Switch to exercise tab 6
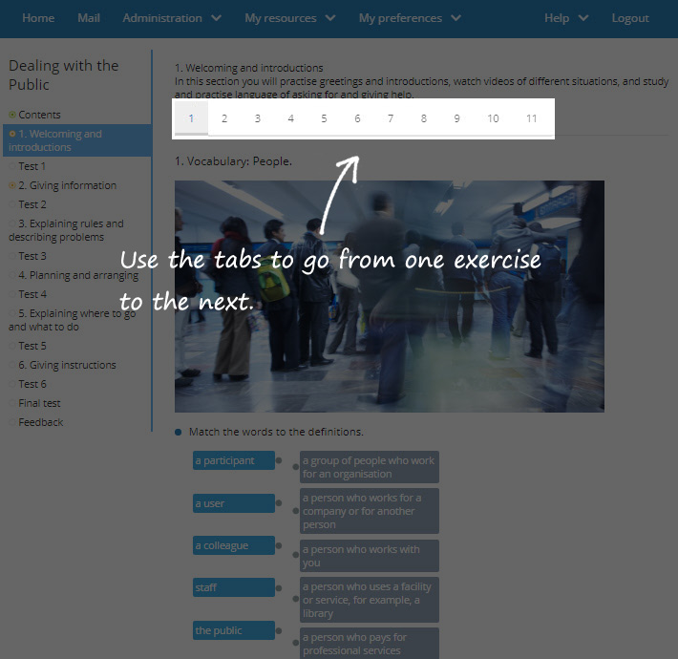The height and width of the screenshot is (659, 678). [x=357, y=118]
